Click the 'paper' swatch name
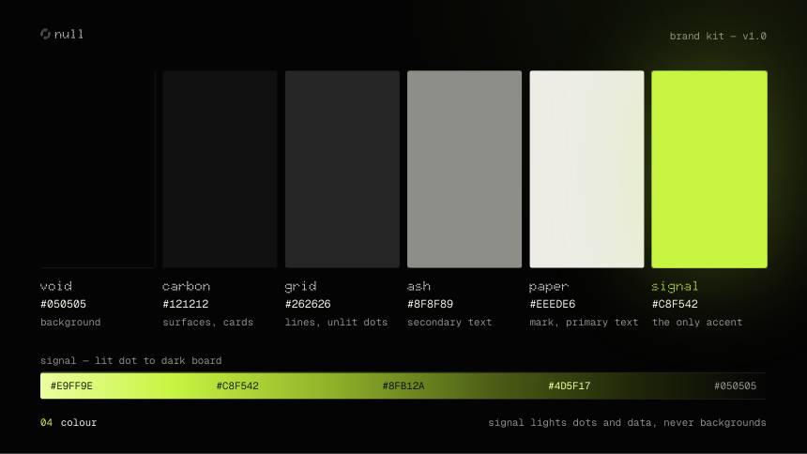807x454 pixels. [549, 287]
